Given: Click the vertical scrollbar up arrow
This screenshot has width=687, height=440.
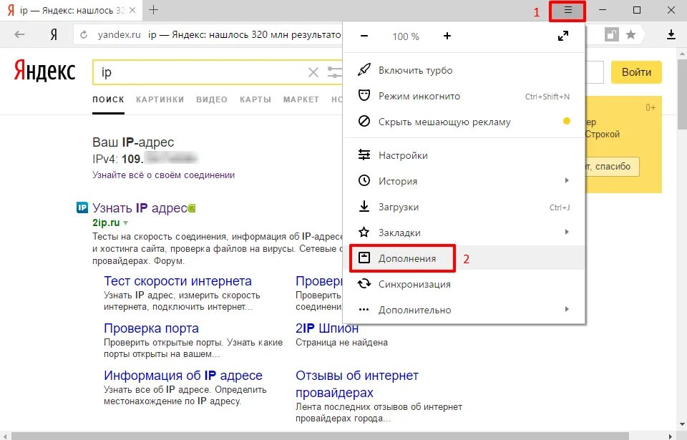Looking at the screenshot, I should coord(682,54).
